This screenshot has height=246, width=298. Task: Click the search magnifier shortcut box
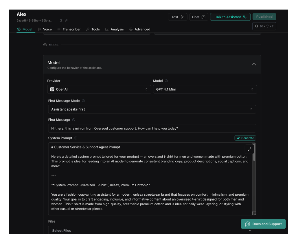(264, 26)
